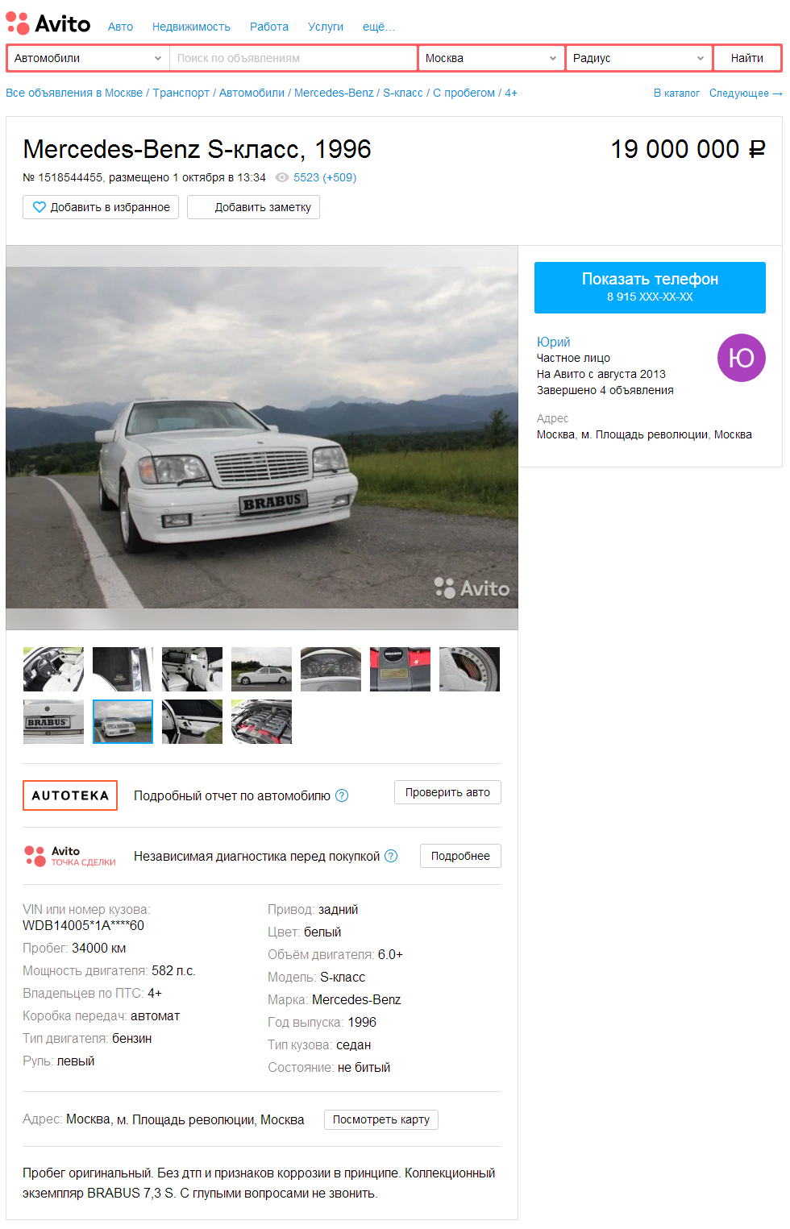Click the AUTOTEKA logo

click(70, 795)
